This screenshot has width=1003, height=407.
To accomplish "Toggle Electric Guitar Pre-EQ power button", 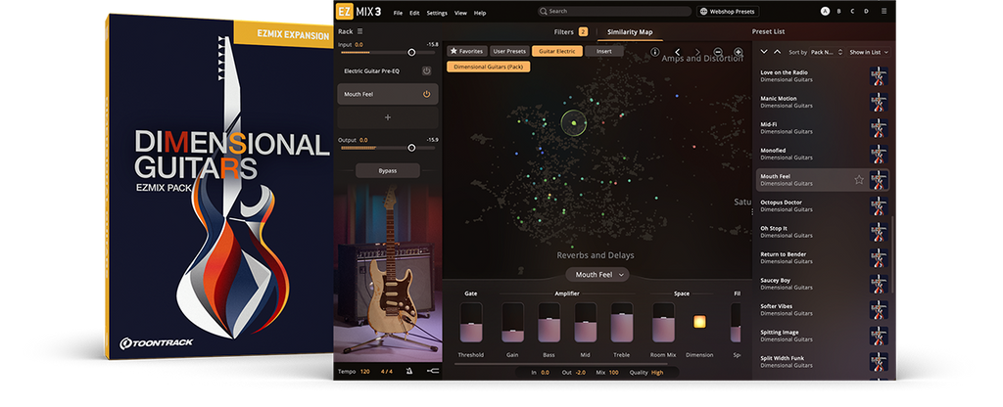I will pyautogui.click(x=426, y=70).
